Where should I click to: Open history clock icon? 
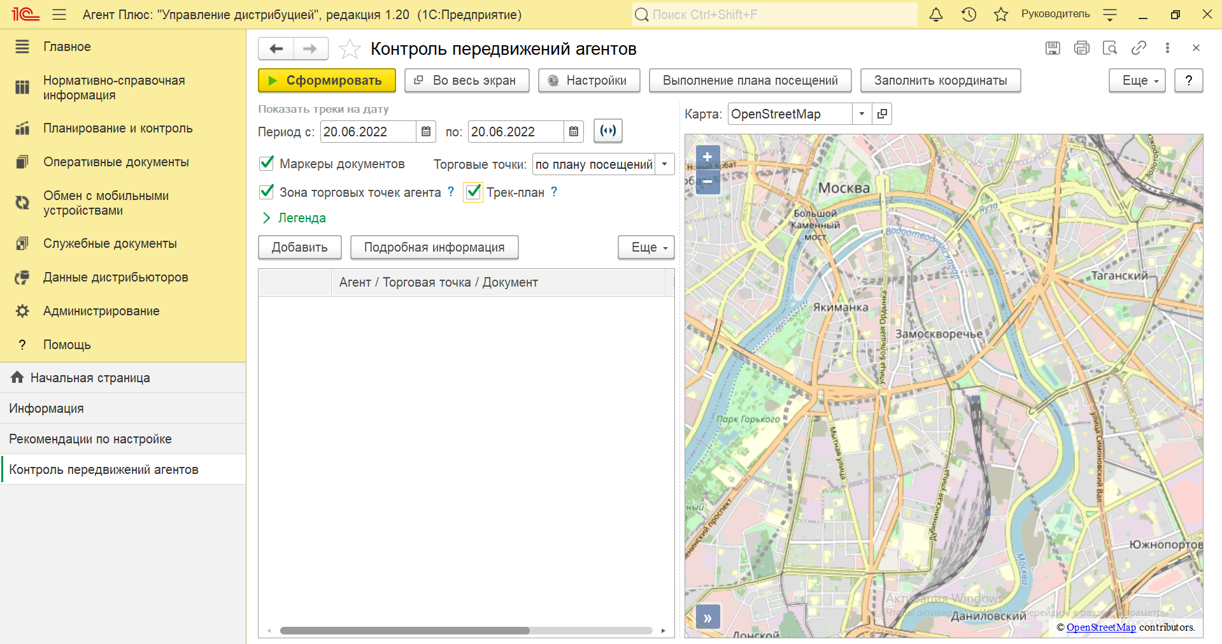click(969, 14)
